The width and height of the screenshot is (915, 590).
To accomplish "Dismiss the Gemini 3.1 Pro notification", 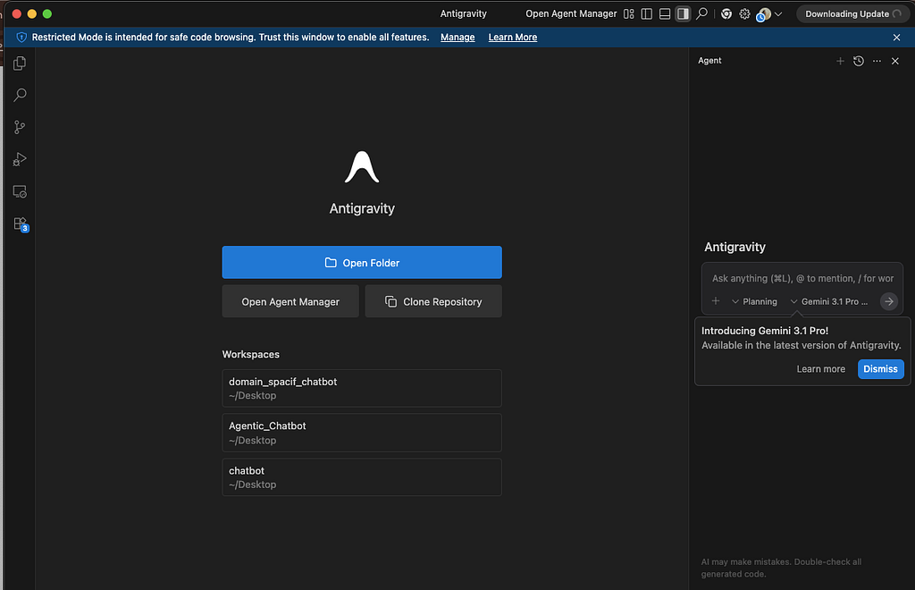I will [x=880, y=368].
